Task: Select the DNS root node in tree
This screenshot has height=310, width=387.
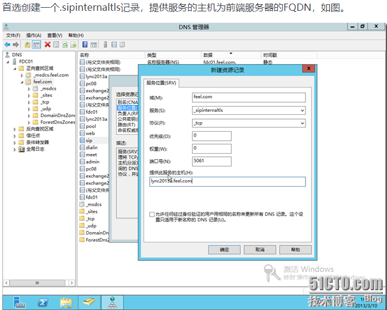Action: (17, 54)
